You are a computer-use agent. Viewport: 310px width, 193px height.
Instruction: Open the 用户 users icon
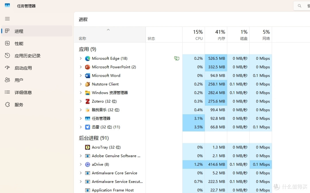tap(7, 80)
